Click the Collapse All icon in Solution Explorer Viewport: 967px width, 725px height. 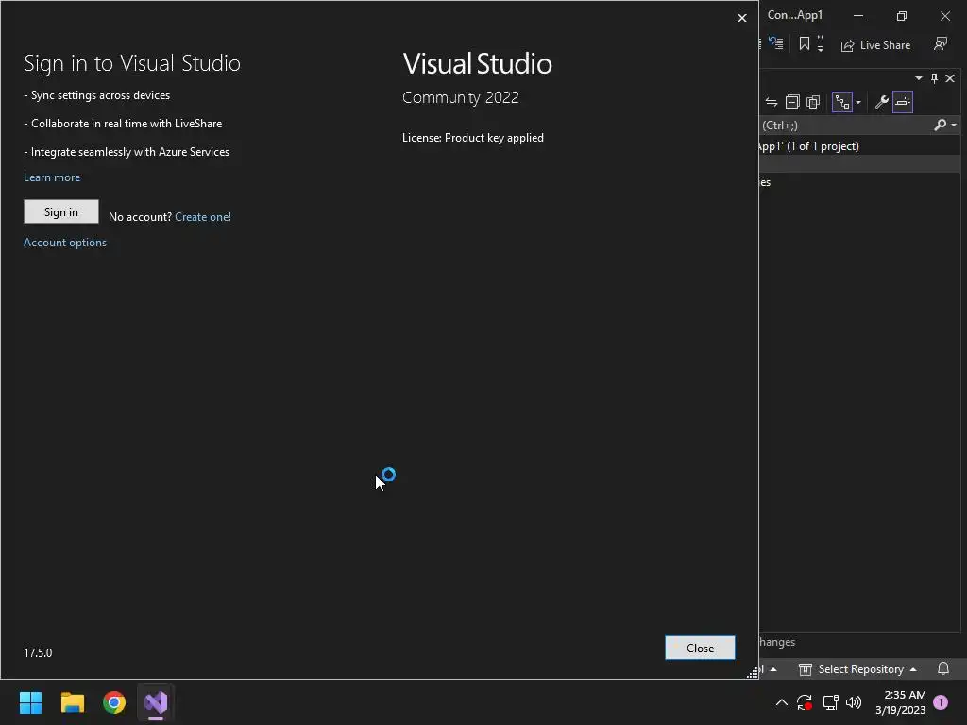[x=792, y=102]
